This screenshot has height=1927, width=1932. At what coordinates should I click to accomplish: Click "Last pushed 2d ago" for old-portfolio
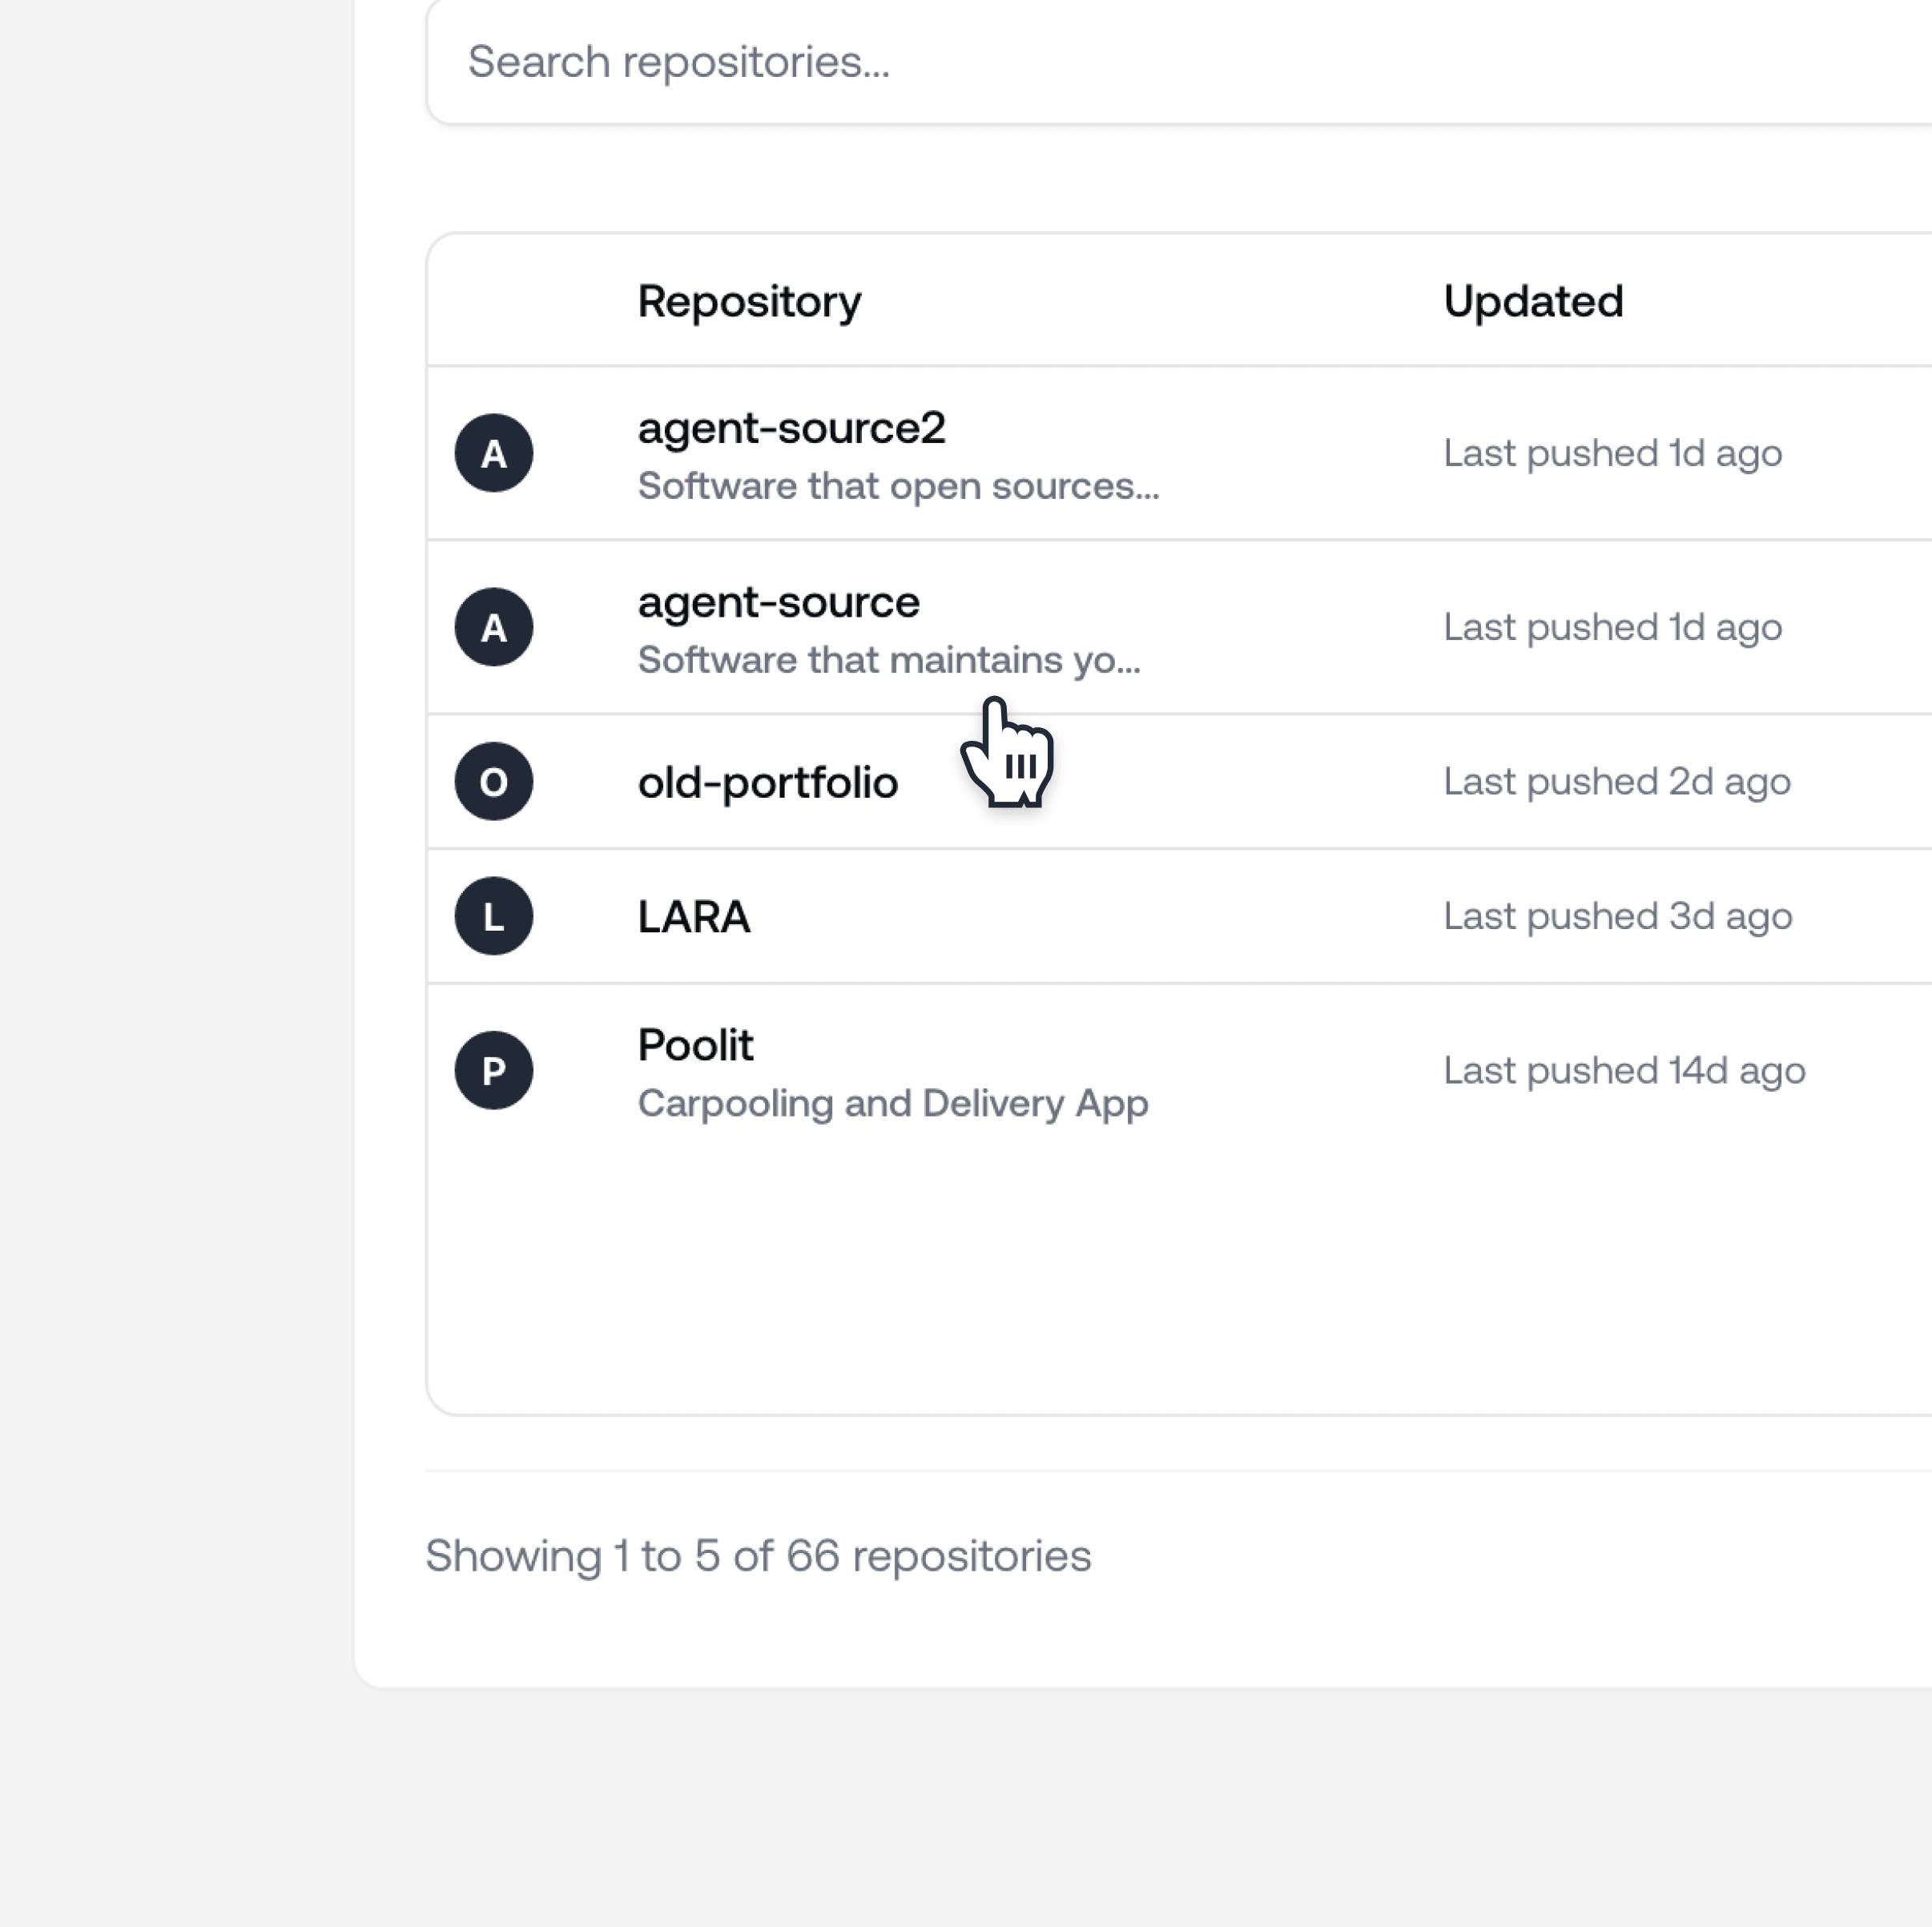point(1616,781)
